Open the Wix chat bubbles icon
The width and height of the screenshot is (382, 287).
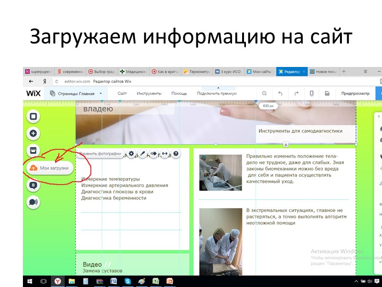click(x=33, y=202)
